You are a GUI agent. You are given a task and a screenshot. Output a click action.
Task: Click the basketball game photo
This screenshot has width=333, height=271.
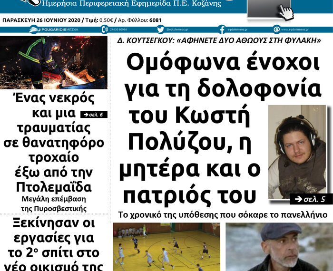pyautogui.click(x=166, y=247)
